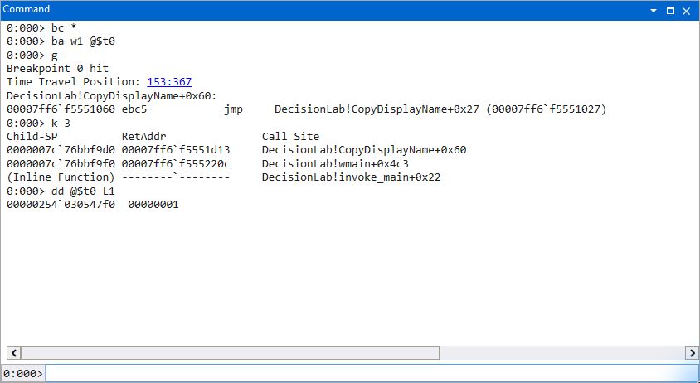This screenshot has width=700, height=383.
Task: Click the opcode bytes 'ebc5'
Action: pos(134,109)
